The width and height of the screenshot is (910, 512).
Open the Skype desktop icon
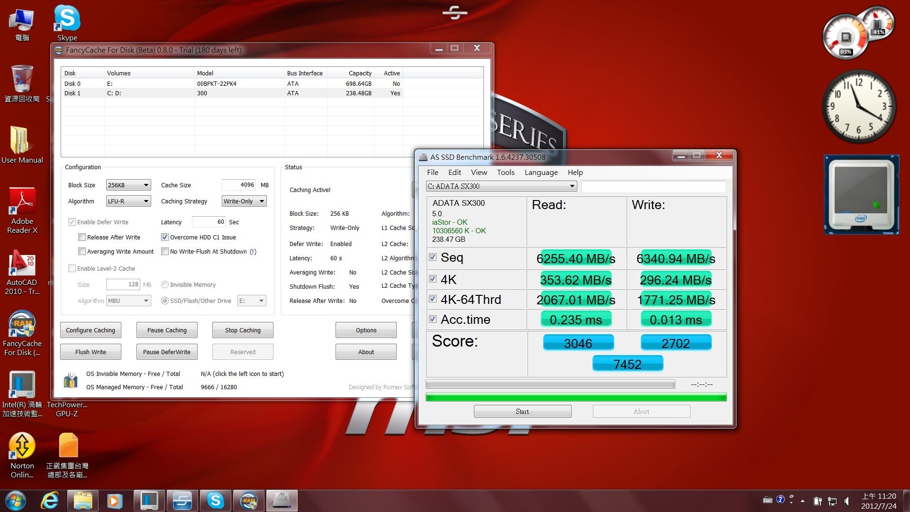tap(67, 23)
